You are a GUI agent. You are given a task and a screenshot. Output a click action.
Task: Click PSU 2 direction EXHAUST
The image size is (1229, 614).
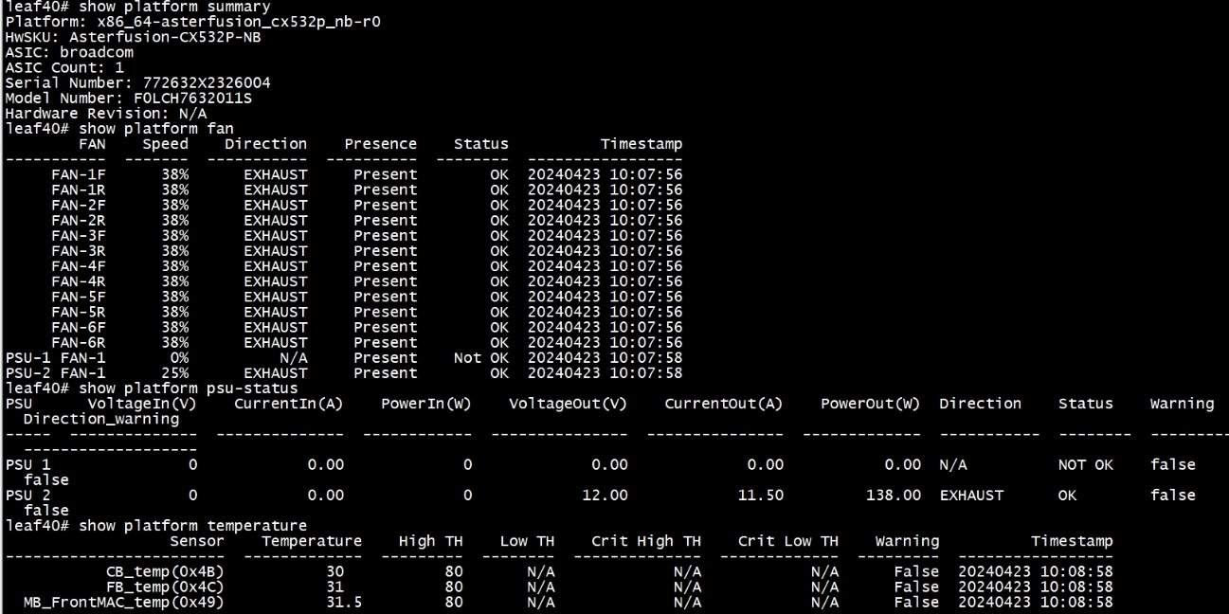click(x=971, y=496)
